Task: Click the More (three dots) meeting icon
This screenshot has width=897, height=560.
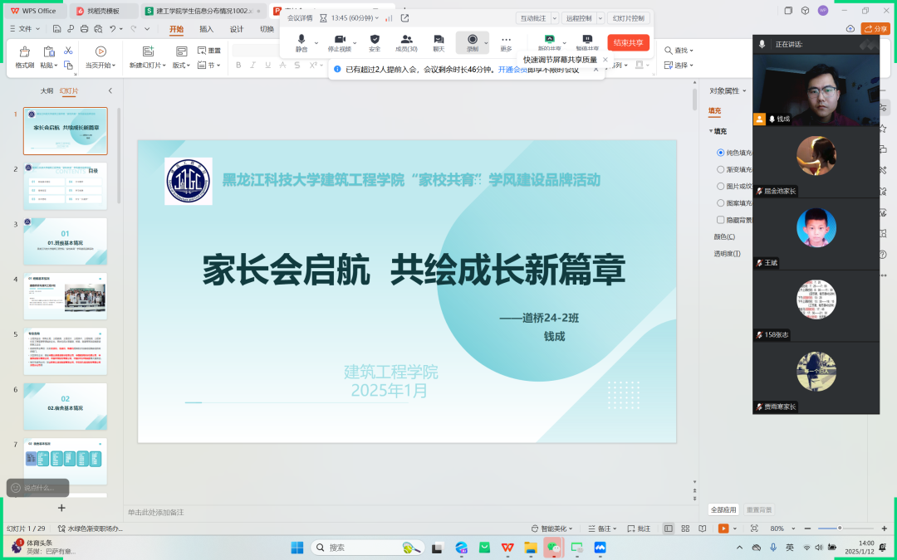Action: (506, 40)
